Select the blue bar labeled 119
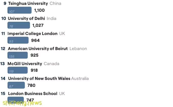 pyautogui.click(x=18, y=70)
